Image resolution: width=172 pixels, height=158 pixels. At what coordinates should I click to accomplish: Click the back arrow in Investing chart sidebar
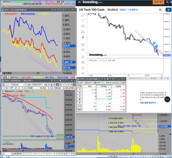83,37
